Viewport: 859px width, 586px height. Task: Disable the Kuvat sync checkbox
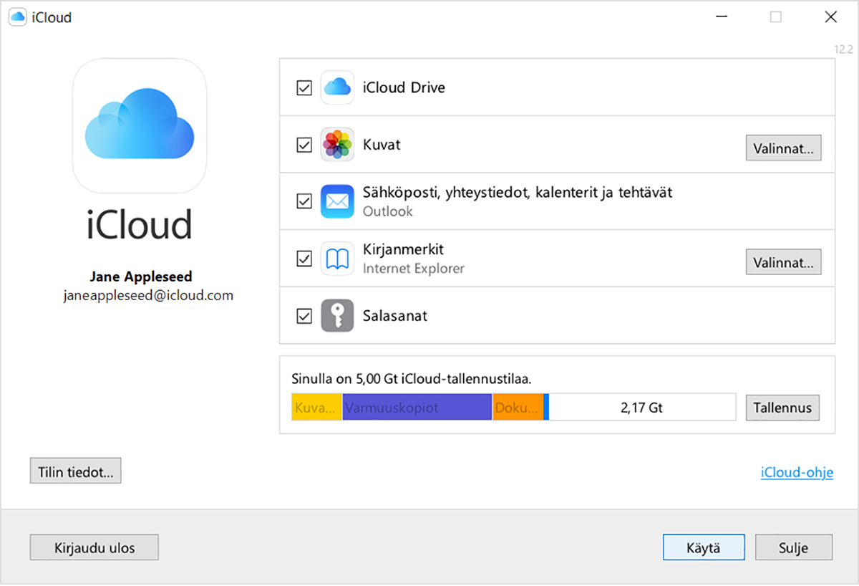pos(304,144)
